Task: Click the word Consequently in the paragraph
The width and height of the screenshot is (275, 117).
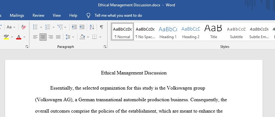Action: point(204,100)
